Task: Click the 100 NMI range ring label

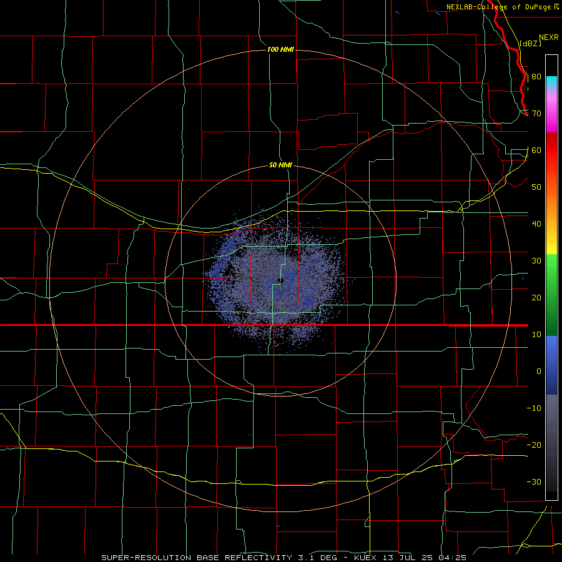Action: [x=280, y=49]
